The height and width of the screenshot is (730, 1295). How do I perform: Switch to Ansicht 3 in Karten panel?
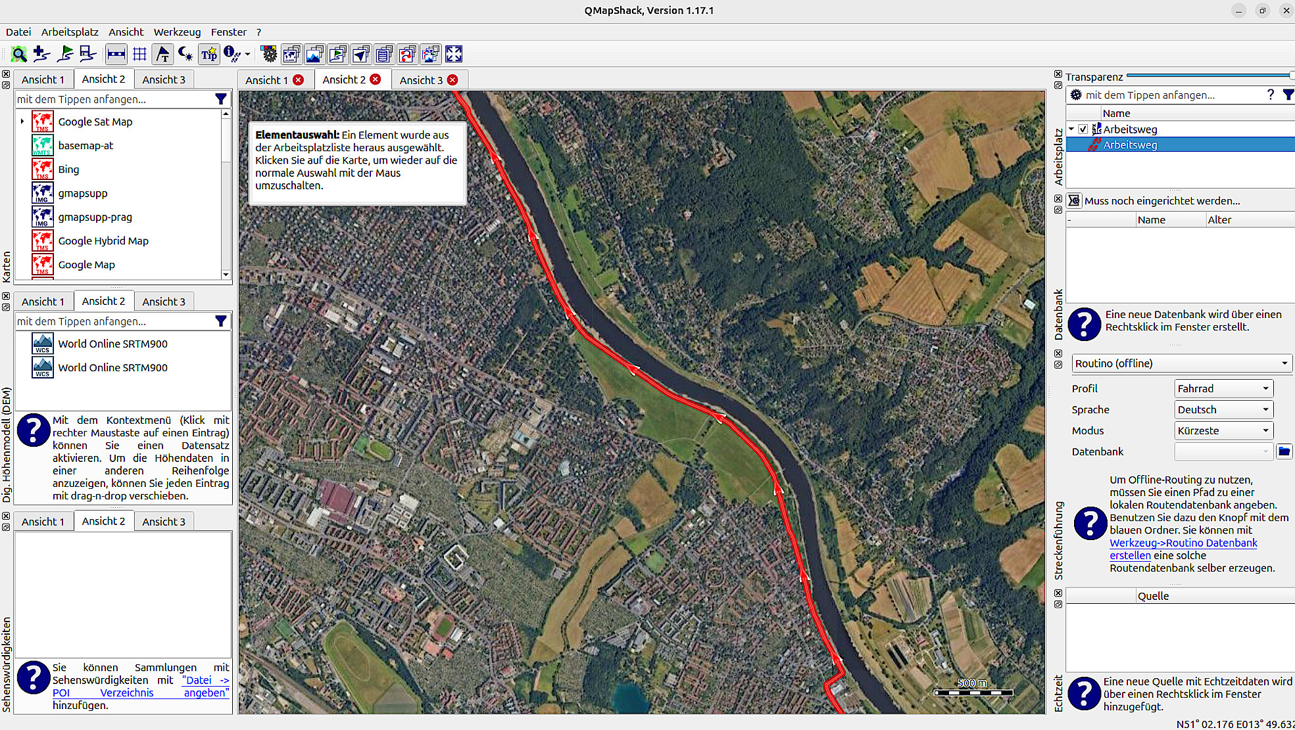click(164, 80)
